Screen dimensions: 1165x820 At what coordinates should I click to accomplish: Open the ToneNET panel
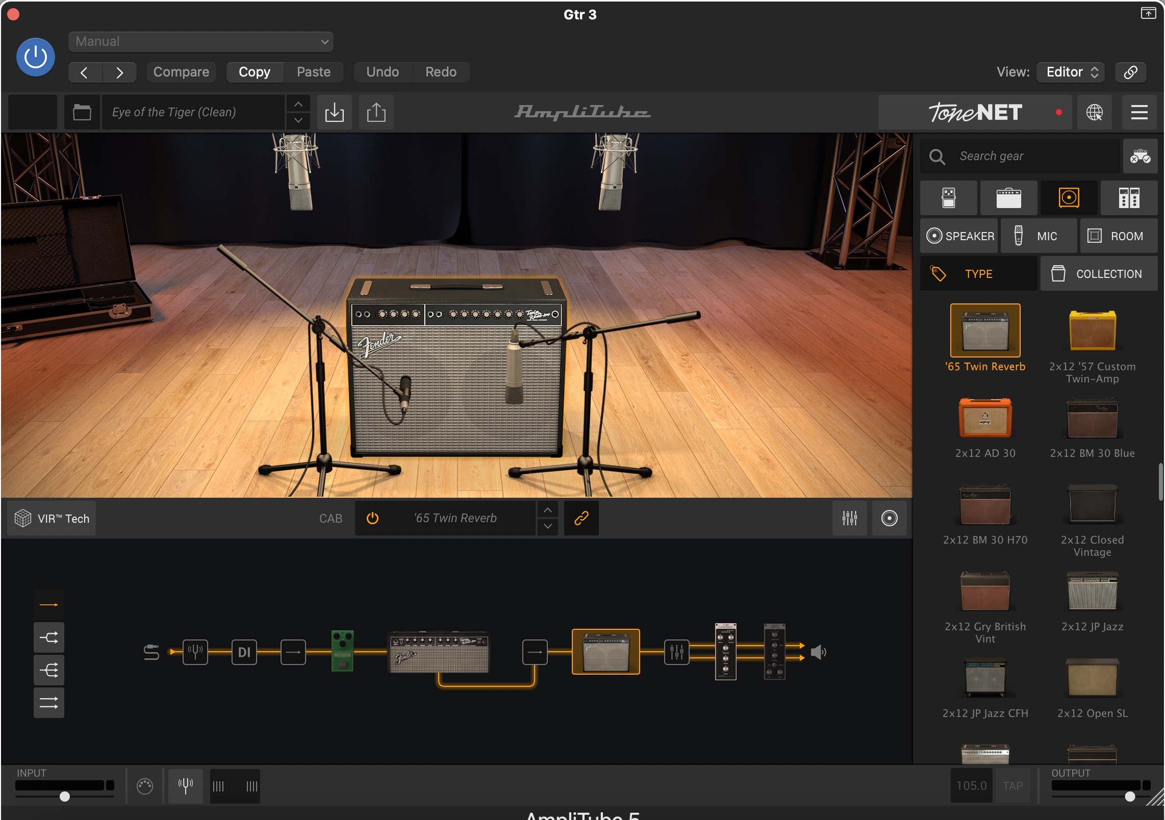coord(975,112)
